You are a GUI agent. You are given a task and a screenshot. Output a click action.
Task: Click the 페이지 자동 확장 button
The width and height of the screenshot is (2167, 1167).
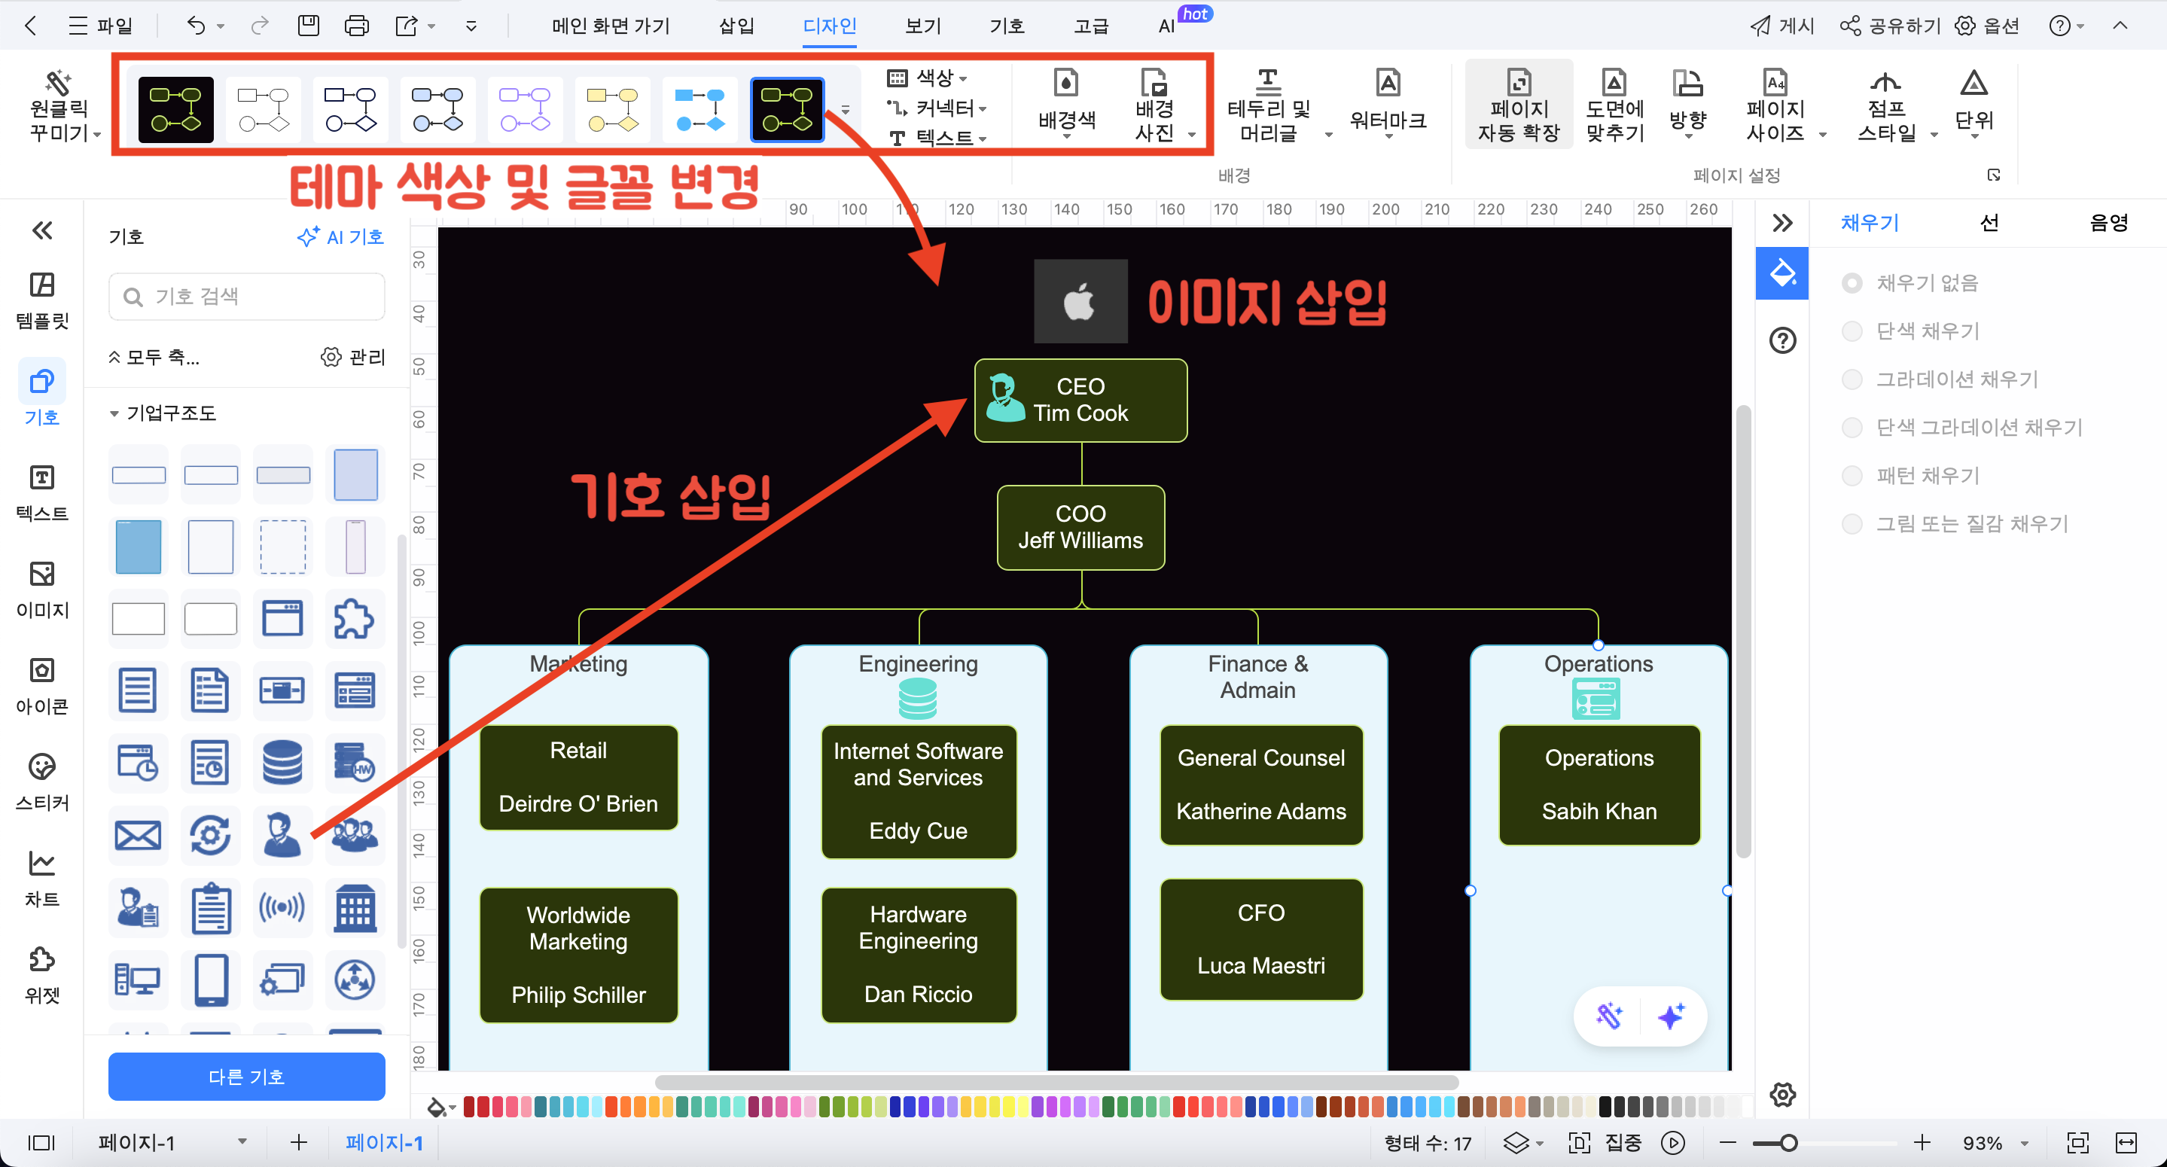point(1519,105)
